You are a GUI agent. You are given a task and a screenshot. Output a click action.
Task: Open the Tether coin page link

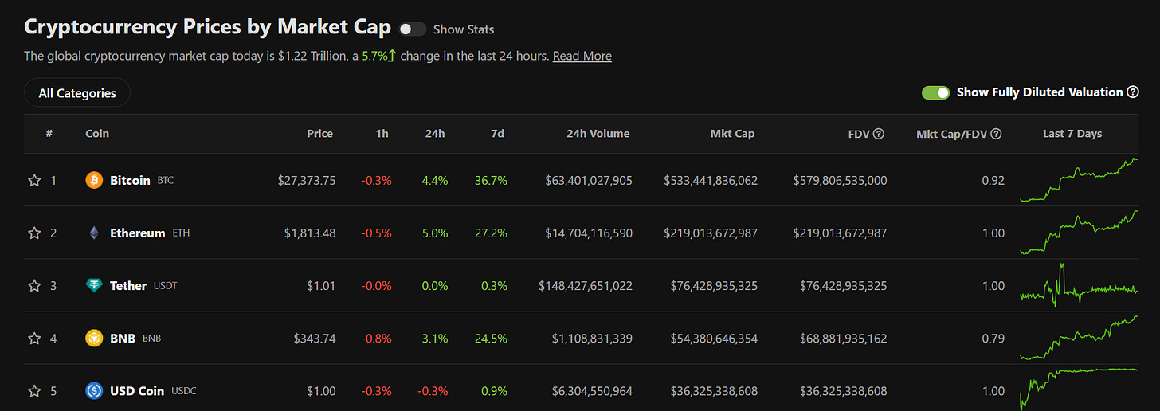pos(128,286)
